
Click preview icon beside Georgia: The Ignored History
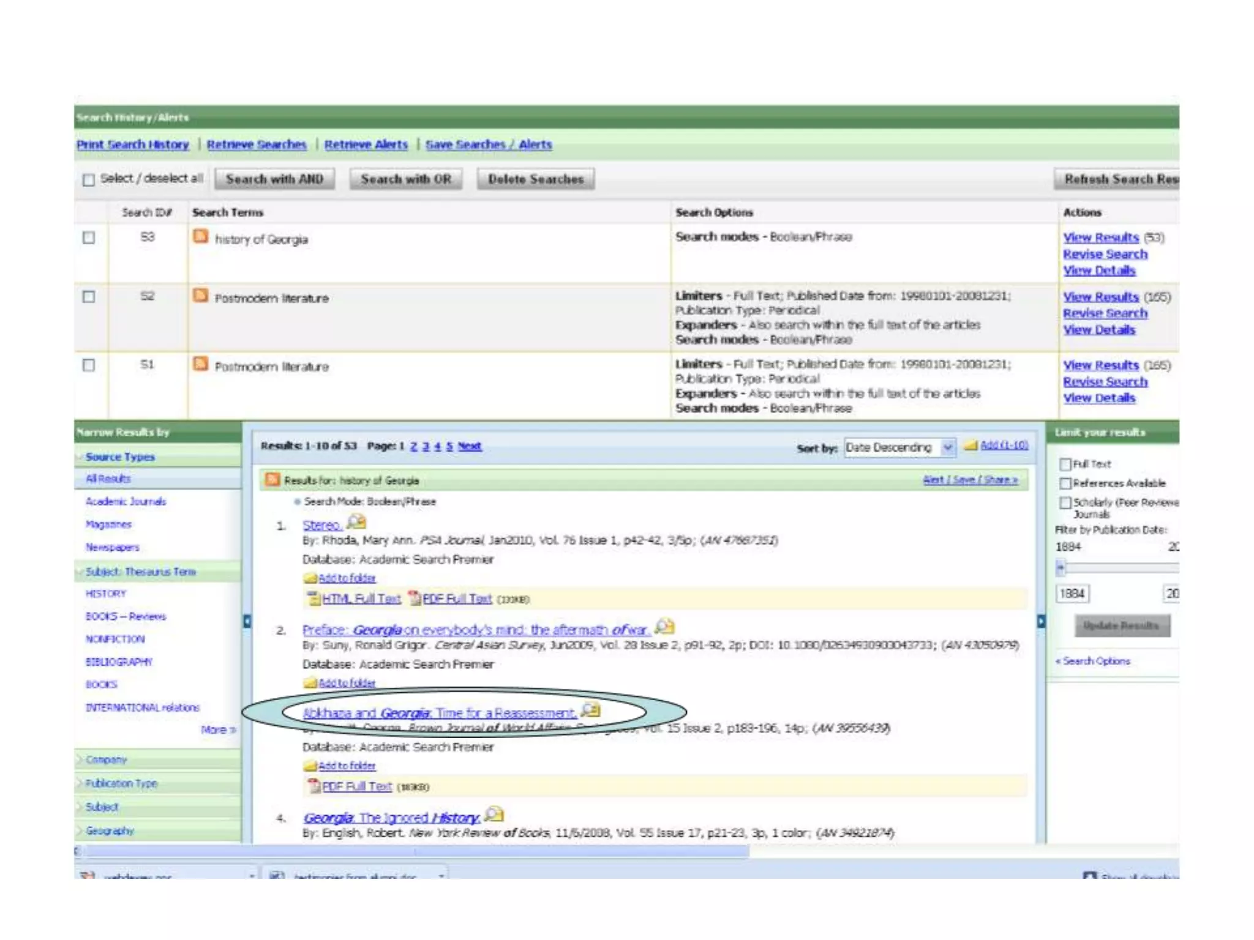click(x=494, y=815)
